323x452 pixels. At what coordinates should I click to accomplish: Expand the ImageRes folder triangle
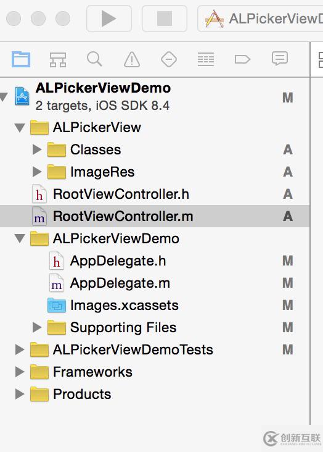pyautogui.click(x=37, y=172)
